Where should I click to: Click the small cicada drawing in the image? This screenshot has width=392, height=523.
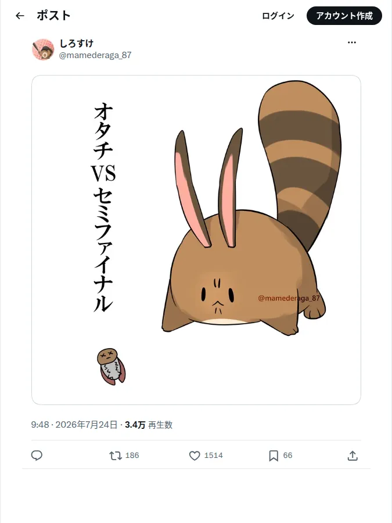pyautogui.click(x=112, y=367)
